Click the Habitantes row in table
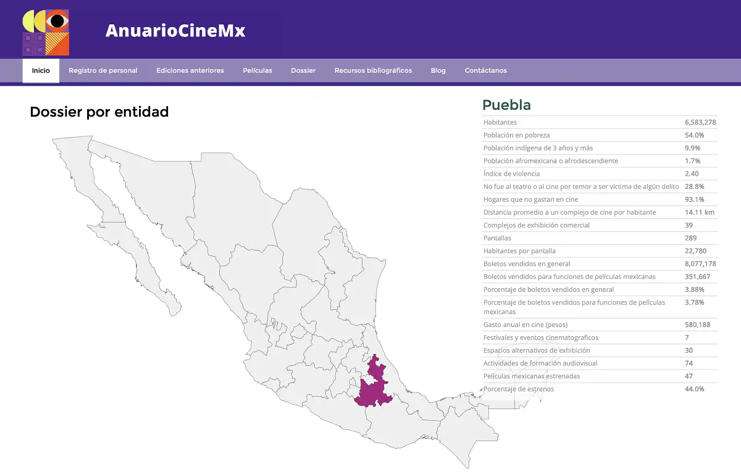The height and width of the screenshot is (472, 741). [x=599, y=122]
